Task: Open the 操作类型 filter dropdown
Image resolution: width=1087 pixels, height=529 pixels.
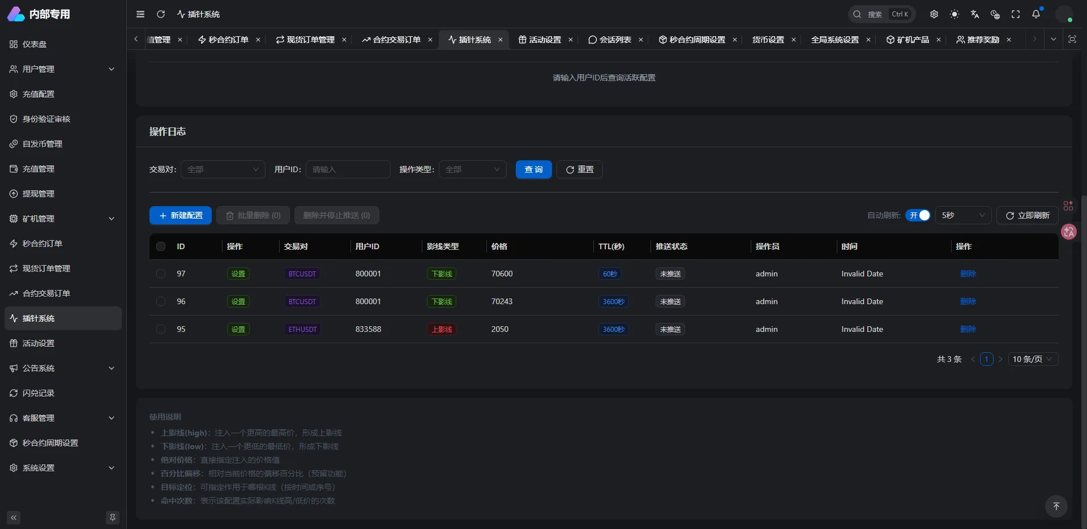Action: coord(473,169)
